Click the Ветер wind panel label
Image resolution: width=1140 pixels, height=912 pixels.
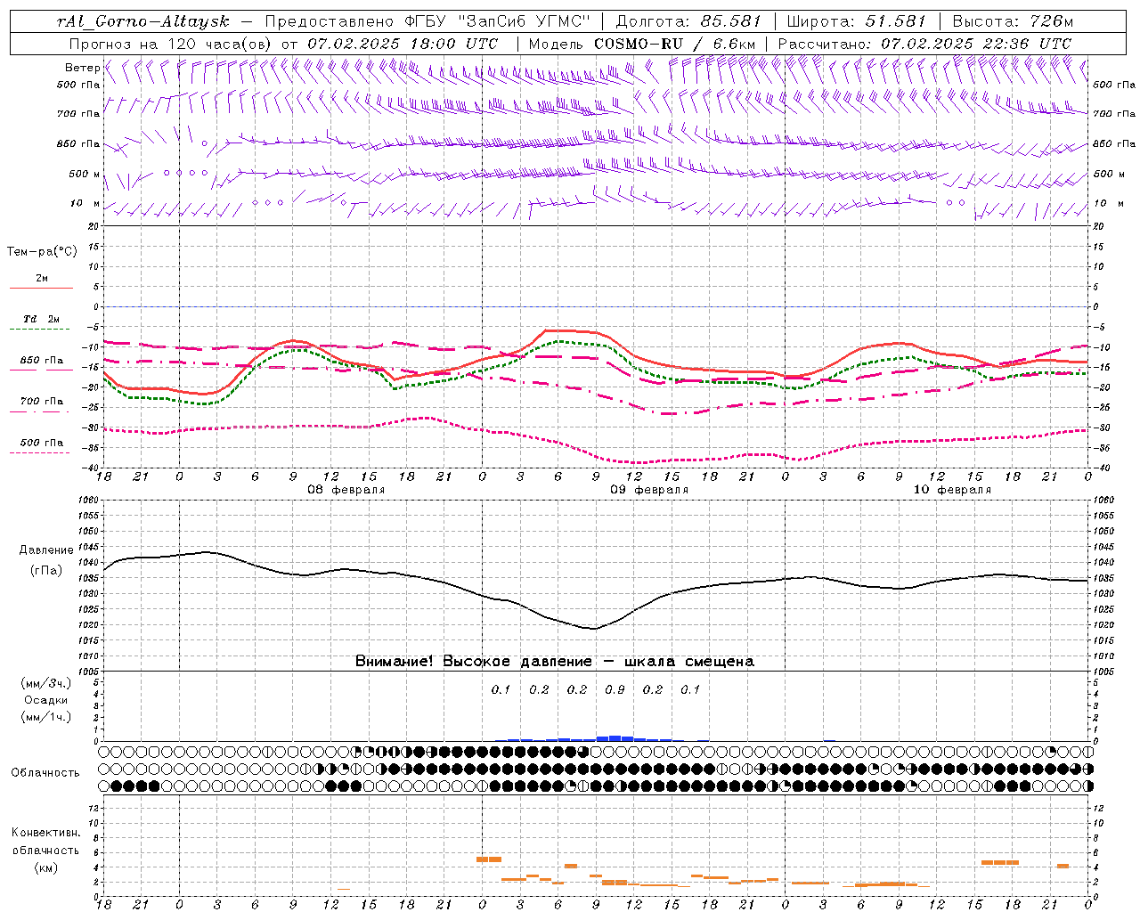pyautogui.click(x=83, y=68)
